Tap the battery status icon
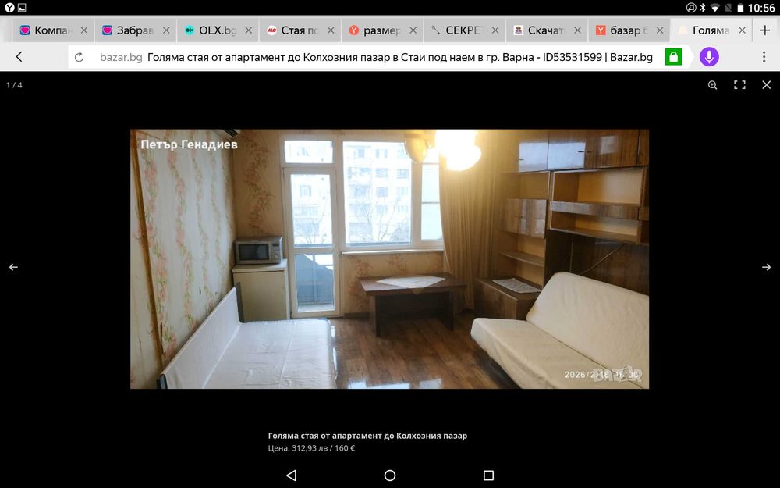Screen dimensions: 780x488 740,8
